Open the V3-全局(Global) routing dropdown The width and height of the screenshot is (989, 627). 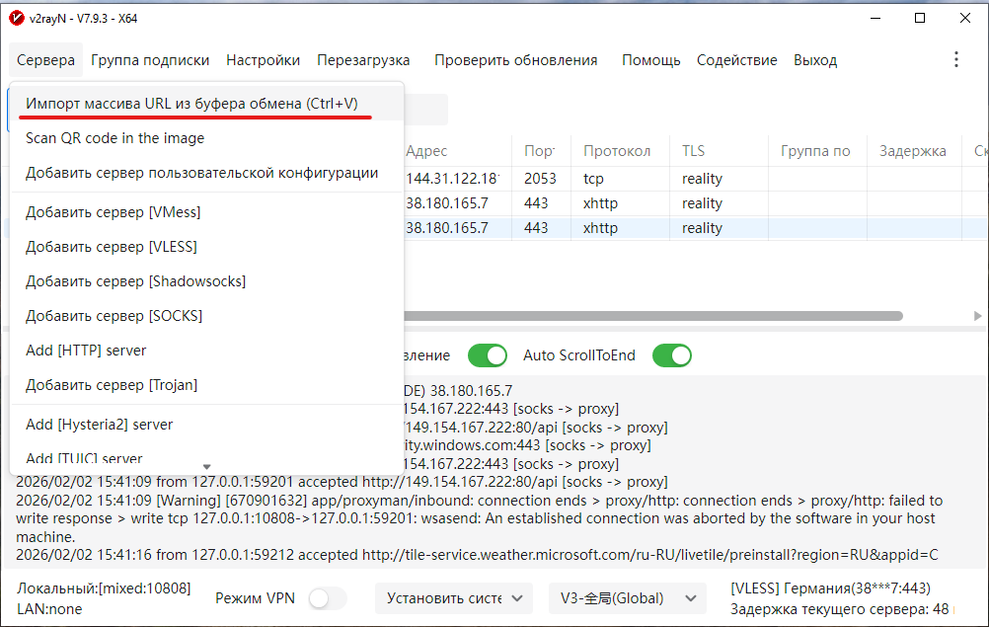pos(628,598)
